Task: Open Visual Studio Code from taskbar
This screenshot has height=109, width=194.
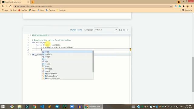Action: tap(42, 107)
